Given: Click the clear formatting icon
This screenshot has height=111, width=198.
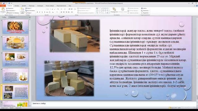Looking at the screenshot, I should (58, 9).
